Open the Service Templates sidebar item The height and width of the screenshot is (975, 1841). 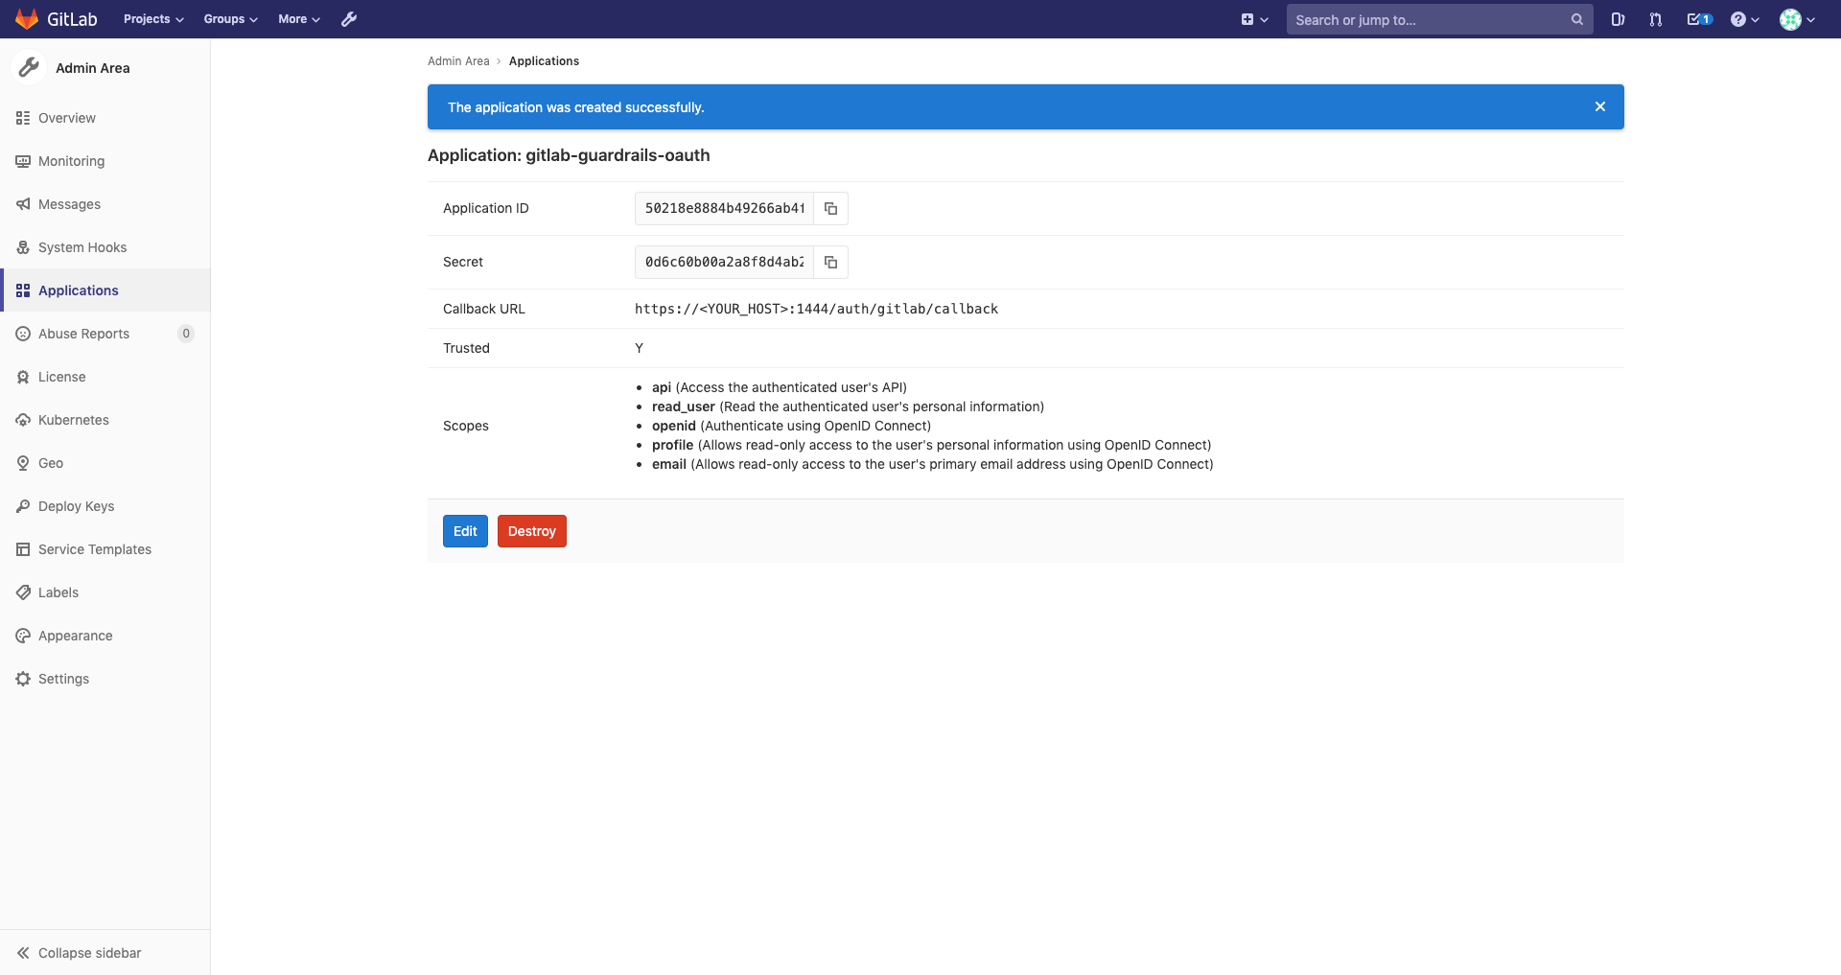(105, 549)
